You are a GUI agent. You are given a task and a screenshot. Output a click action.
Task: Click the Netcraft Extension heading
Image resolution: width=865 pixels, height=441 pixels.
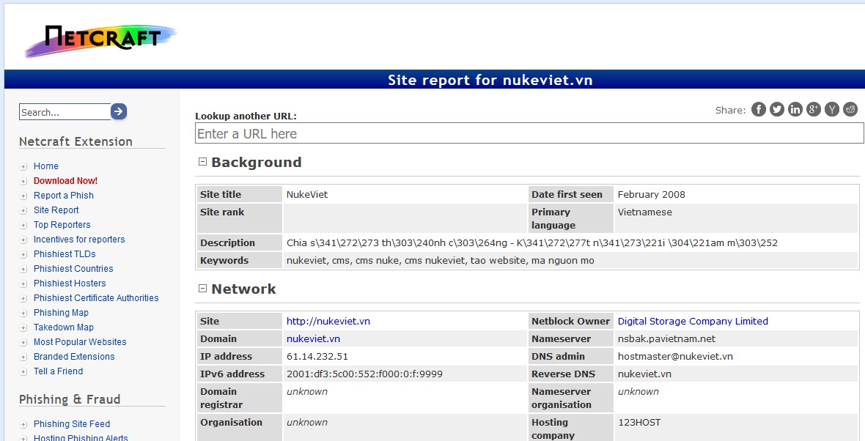(x=76, y=141)
